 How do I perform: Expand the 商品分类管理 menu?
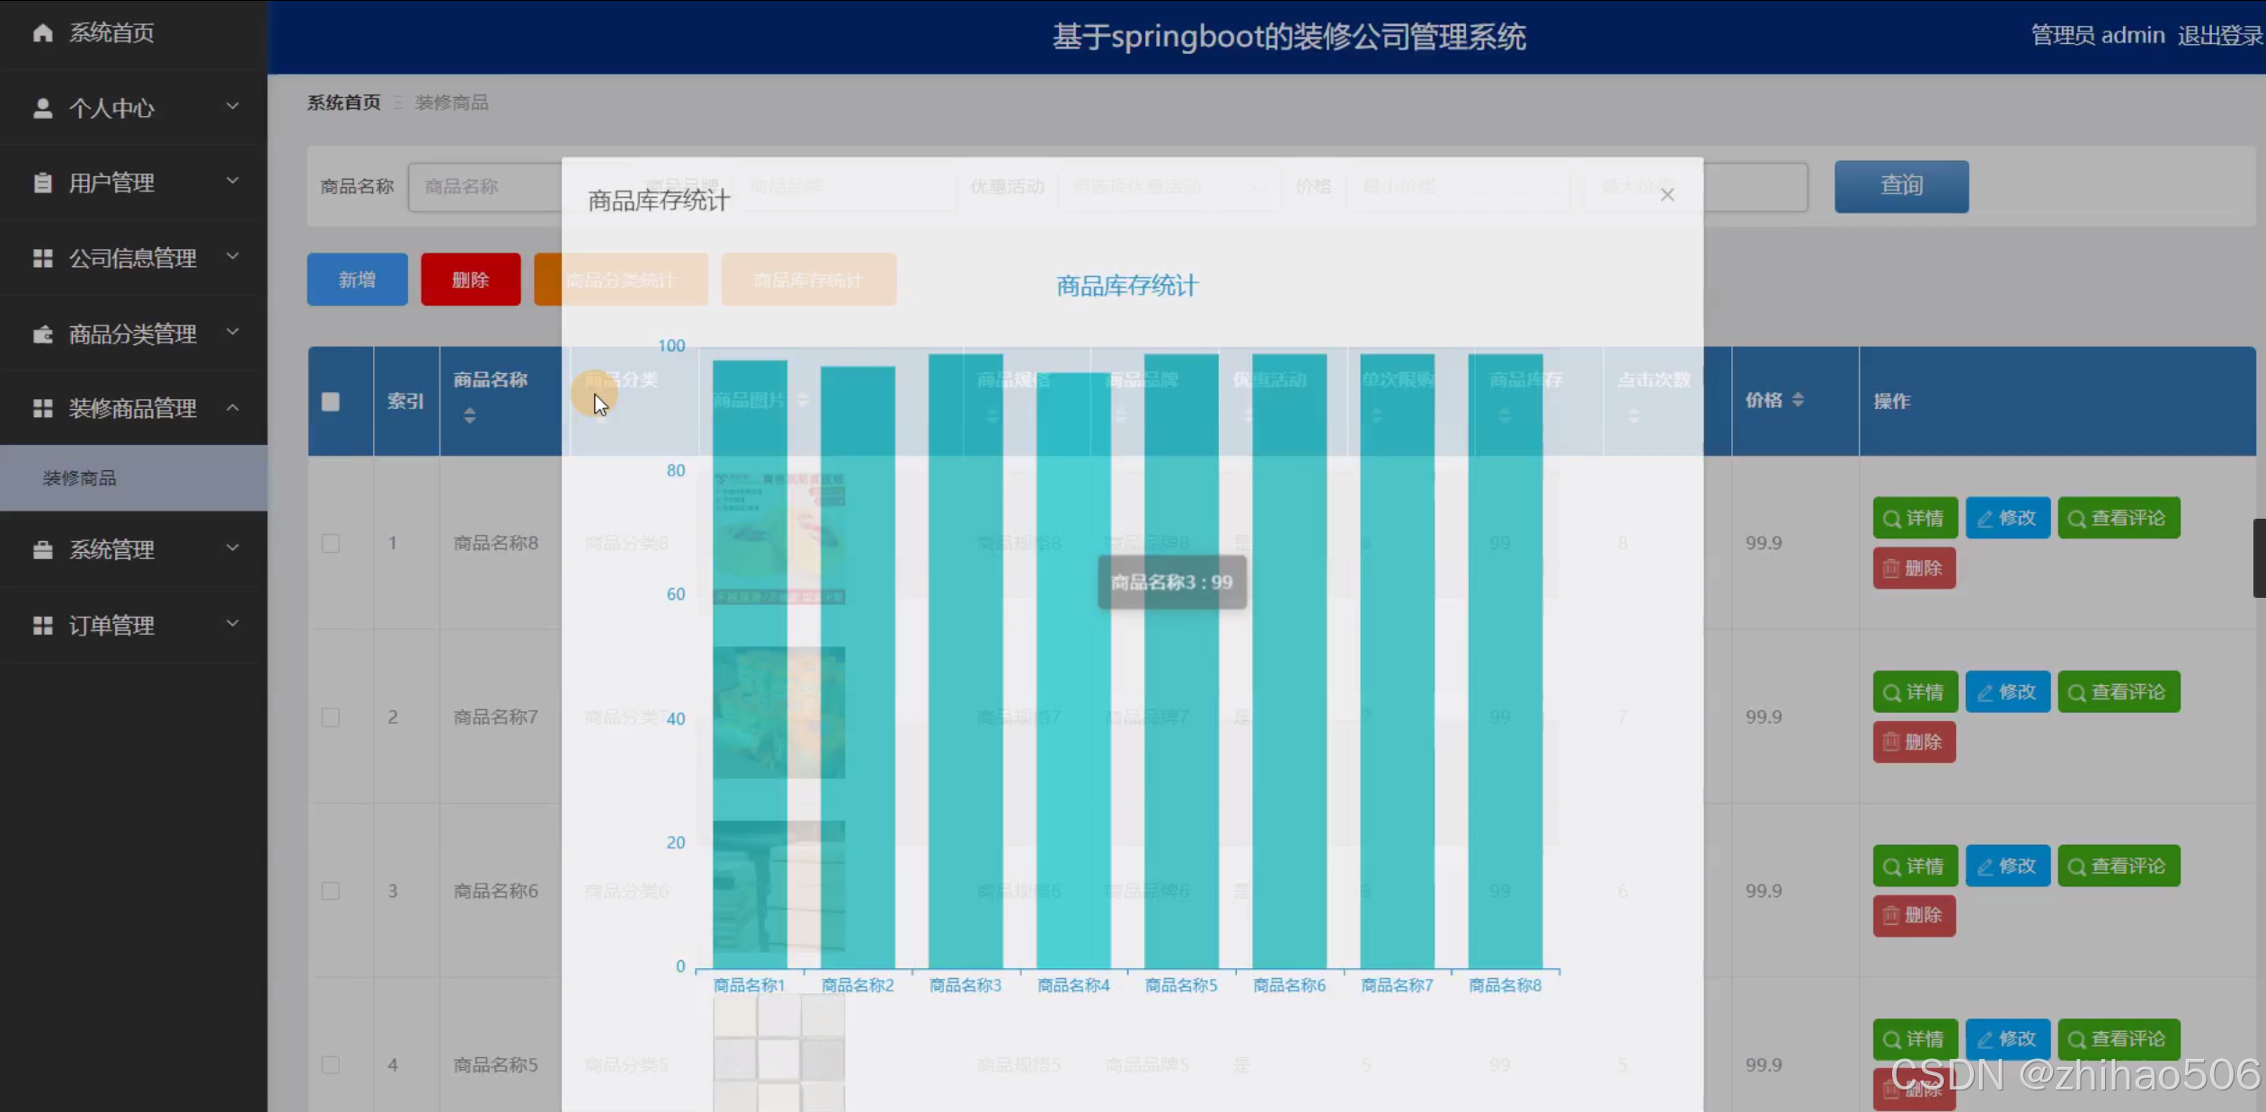pos(133,334)
